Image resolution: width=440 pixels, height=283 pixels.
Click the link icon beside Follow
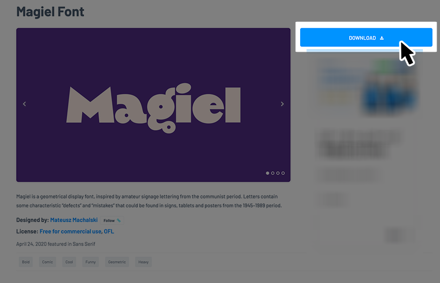[x=119, y=221]
